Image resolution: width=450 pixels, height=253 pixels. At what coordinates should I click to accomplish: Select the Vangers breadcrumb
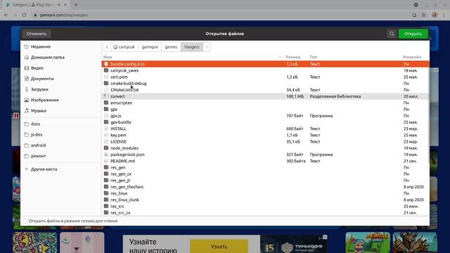pyautogui.click(x=192, y=47)
